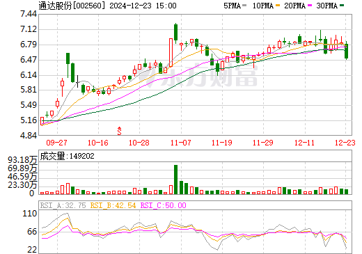Screen dimensions: 362x254
Task: Click the tallest green volume bar
Action: tap(175, 180)
